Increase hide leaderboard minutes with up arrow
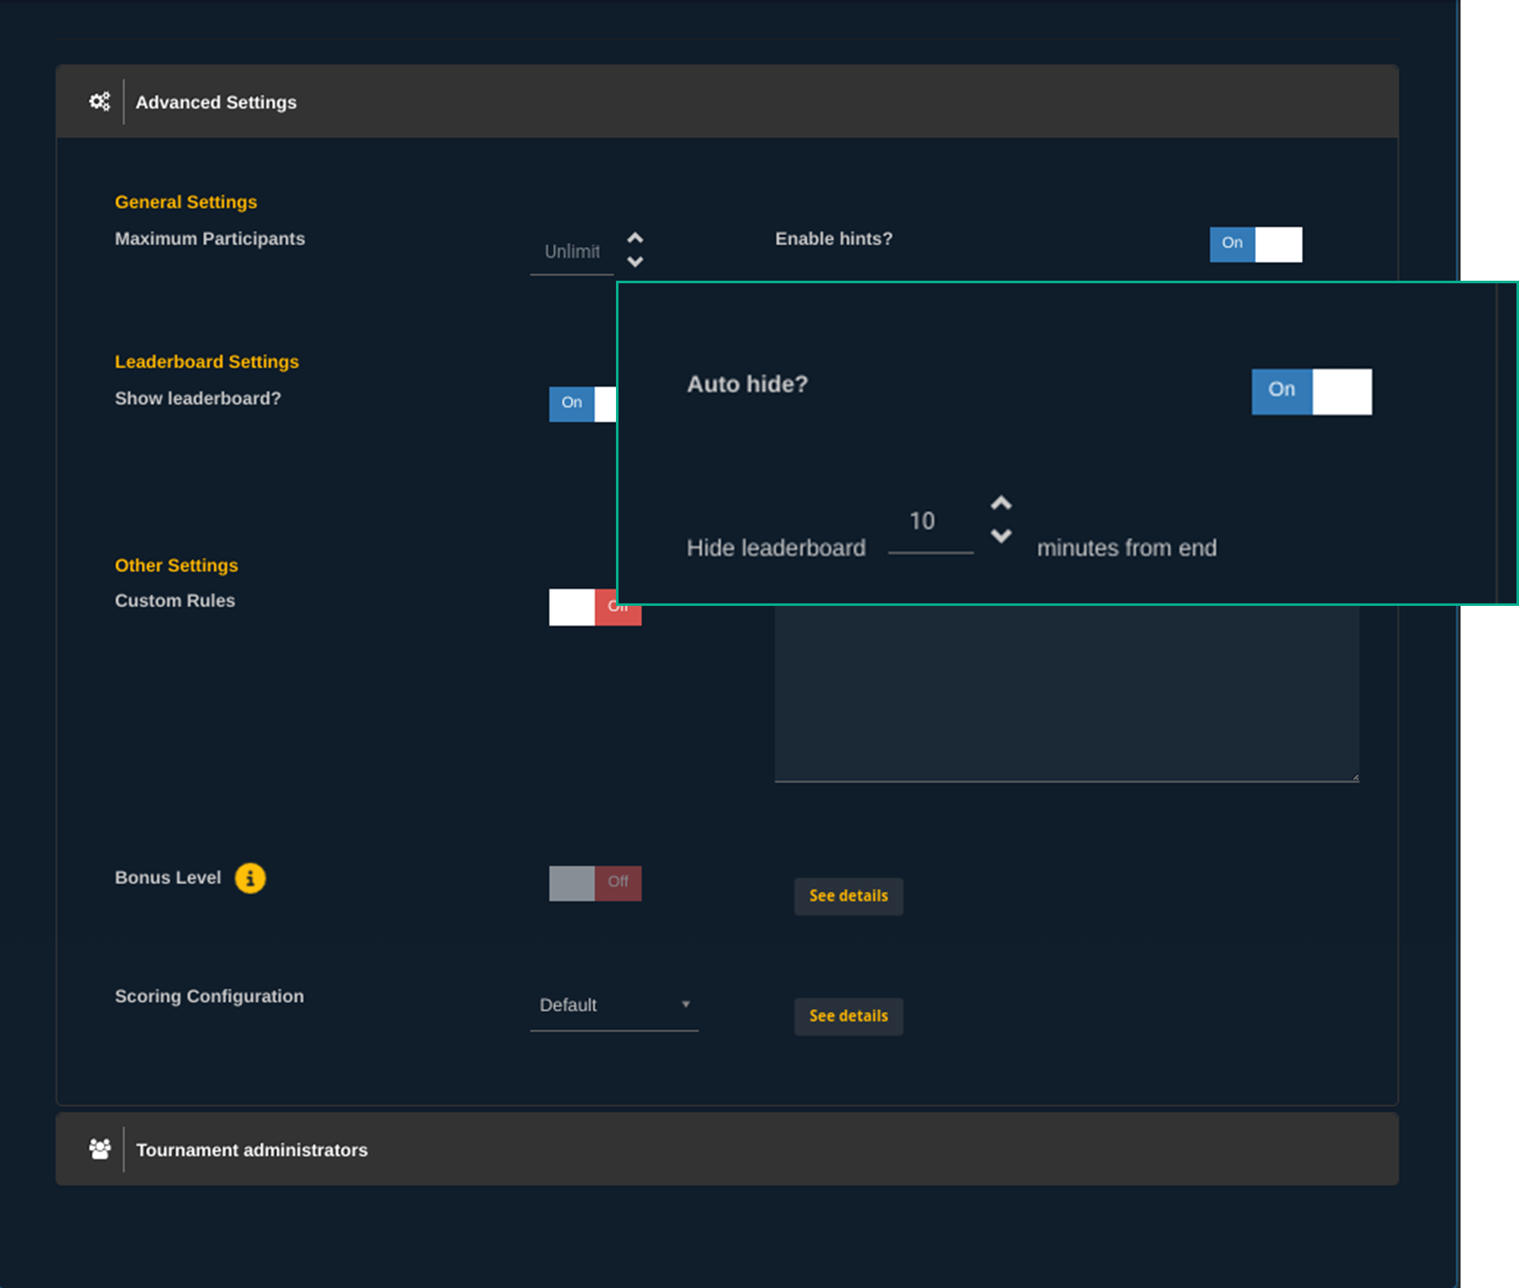1519x1288 pixels. pos(1001,503)
